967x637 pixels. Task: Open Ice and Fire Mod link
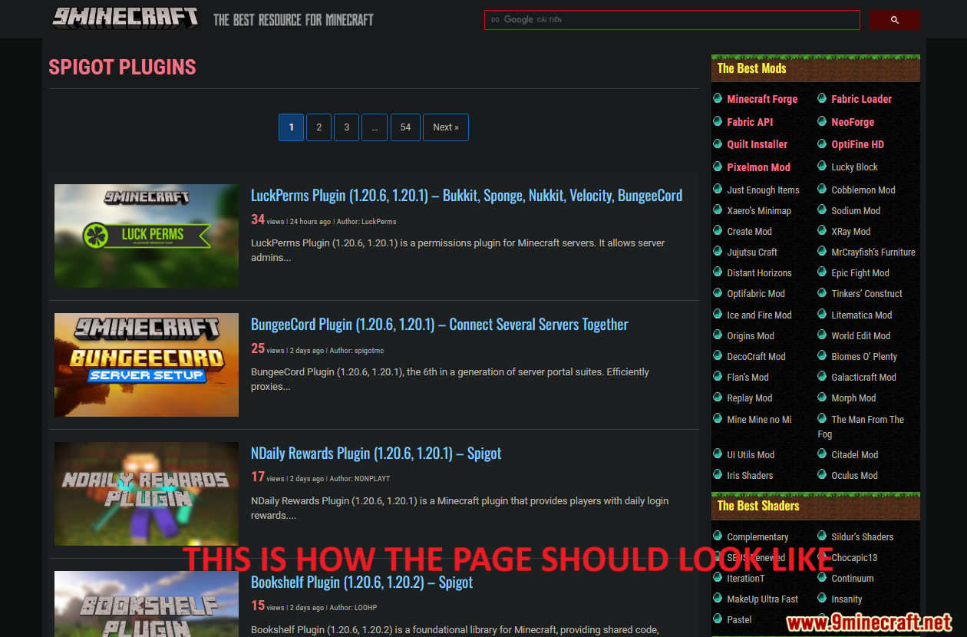point(759,315)
